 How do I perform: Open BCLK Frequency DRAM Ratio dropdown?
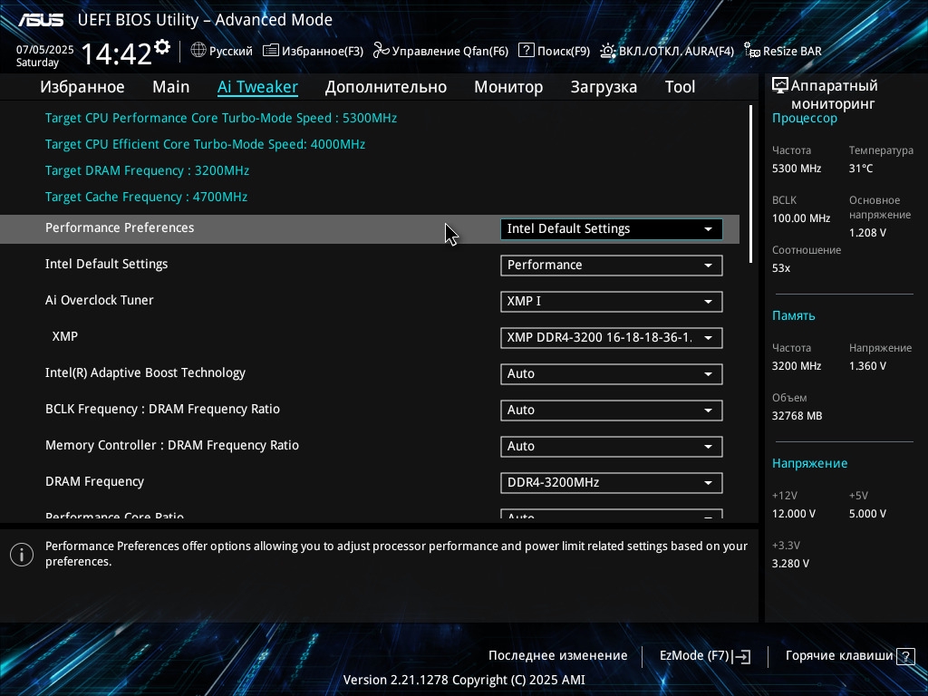tap(612, 411)
